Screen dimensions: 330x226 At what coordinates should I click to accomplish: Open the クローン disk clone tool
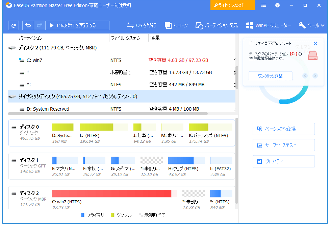176,25
